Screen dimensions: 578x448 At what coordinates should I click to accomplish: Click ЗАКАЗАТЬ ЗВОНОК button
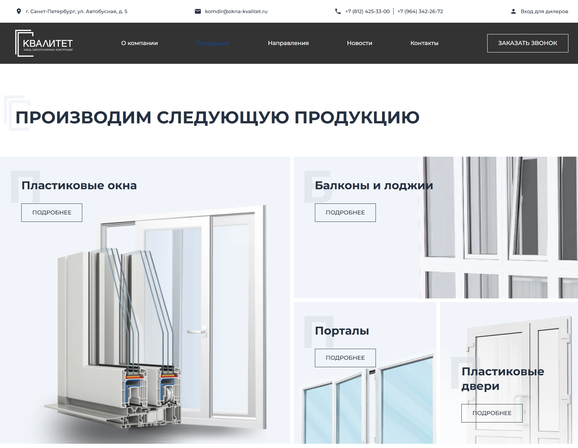pos(528,43)
